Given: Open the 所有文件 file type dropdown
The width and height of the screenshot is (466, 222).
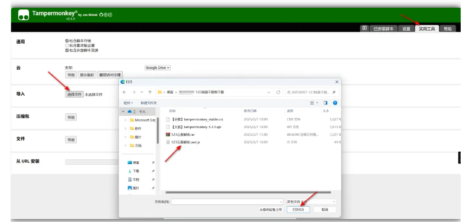Looking at the screenshot, I should (x=311, y=201).
